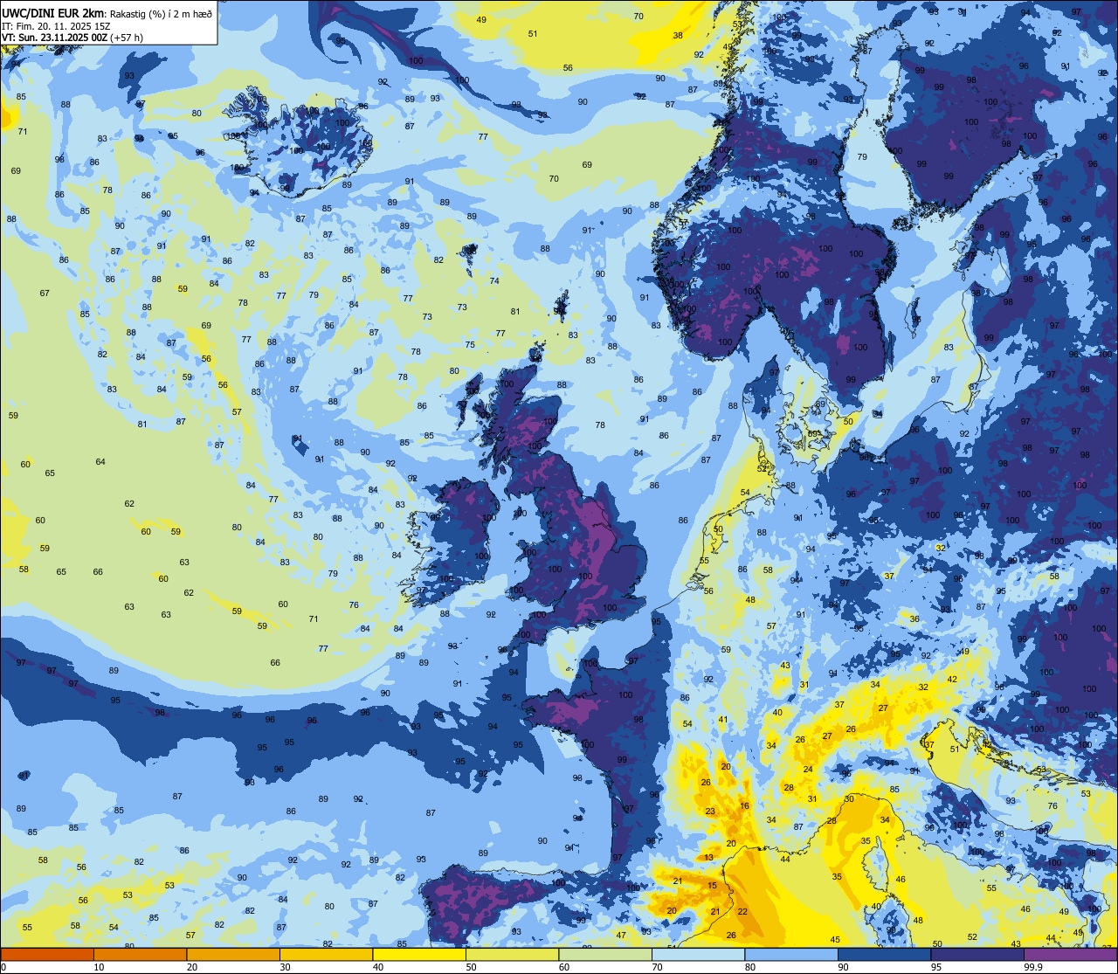
Task: Click the 70–80 pale blue legend swatch
Action: (698, 954)
